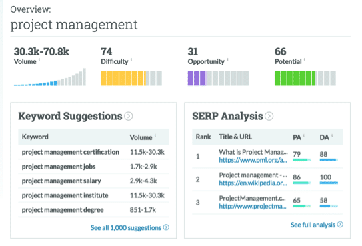Click the yellow Difficulty score bar
The width and height of the screenshot is (362, 246).
point(131,79)
